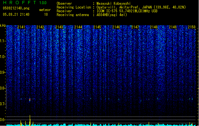Click the 2143 time marker
The image size is (199, 126).
59,27
